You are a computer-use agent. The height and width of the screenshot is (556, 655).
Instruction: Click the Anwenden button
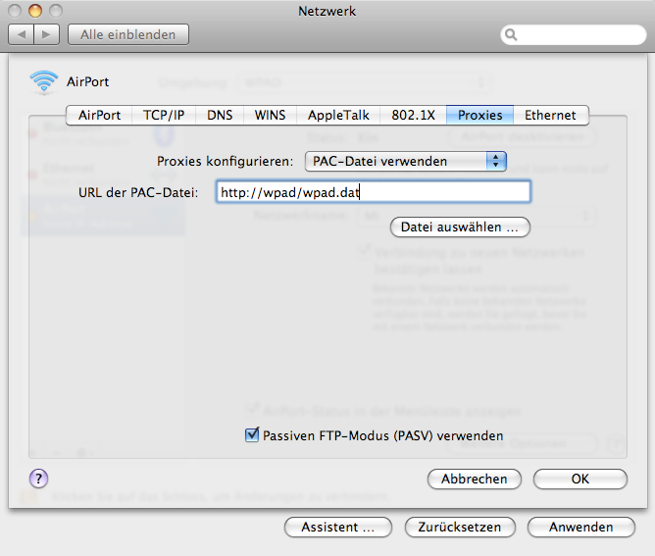pyautogui.click(x=581, y=528)
